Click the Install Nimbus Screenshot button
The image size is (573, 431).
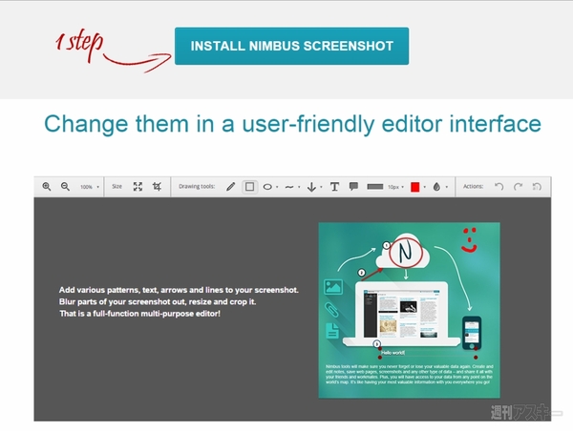[291, 46]
